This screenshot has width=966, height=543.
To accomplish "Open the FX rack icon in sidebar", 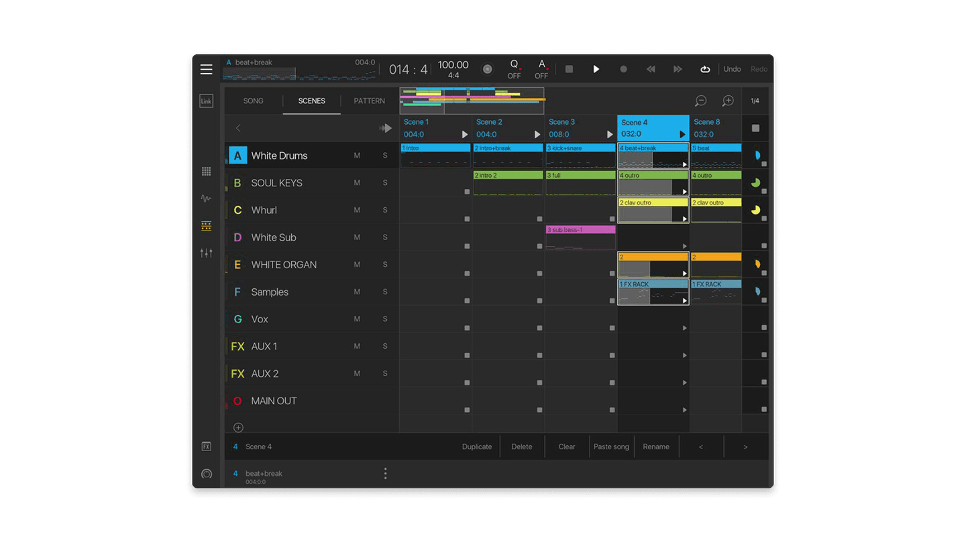I will point(206,446).
